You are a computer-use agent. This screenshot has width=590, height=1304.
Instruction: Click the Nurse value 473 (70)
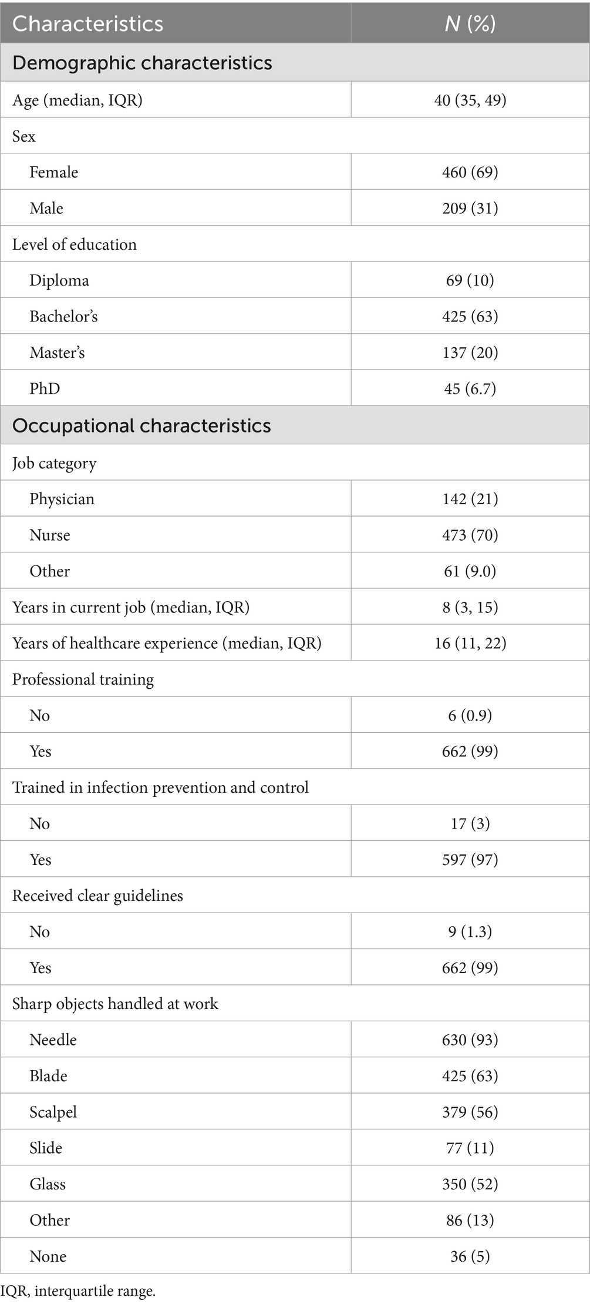pos(470,535)
